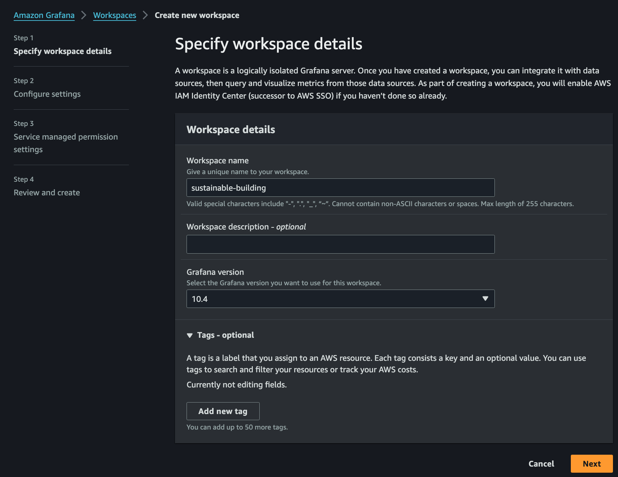Image resolution: width=618 pixels, height=477 pixels.
Task: Select 'You can add up to 50 more tags' text
Action: (237, 427)
